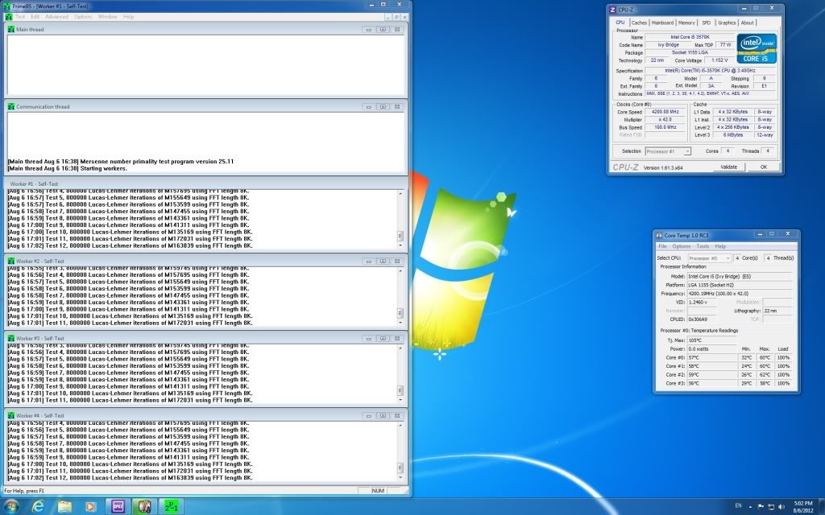Switch to the Memory tab in CPU-Z
825x515 pixels.
click(x=686, y=23)
